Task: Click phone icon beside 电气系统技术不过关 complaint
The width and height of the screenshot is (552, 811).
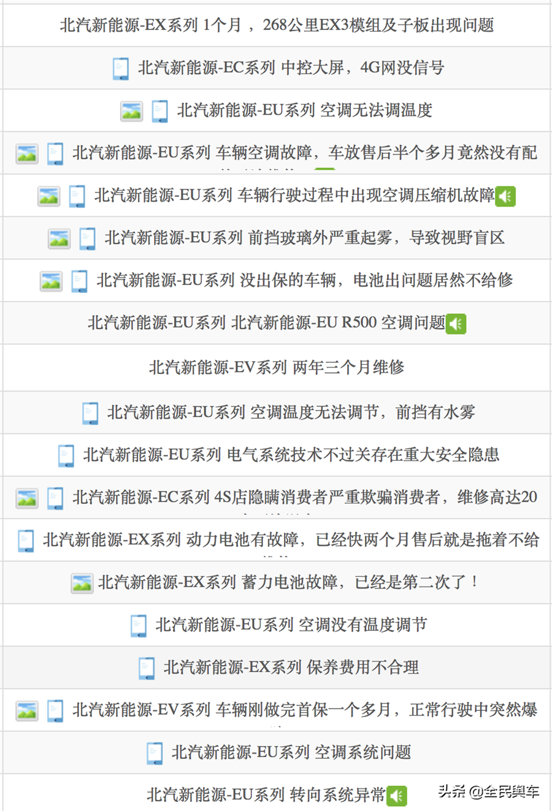Action: (x=66, y=455)
